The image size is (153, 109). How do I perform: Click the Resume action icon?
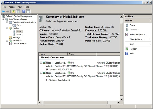click(127, 30)
